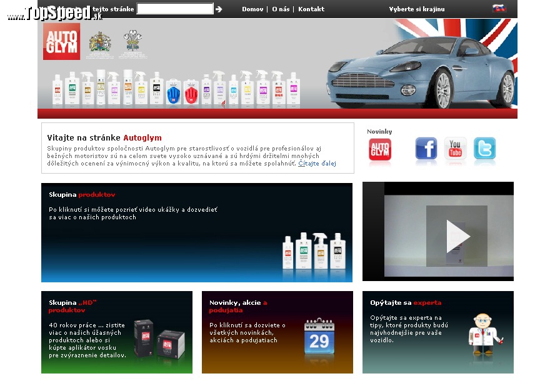Image resolution: width=550 pixels, height=381 pixels.
Task: Open the Kontakt menu link
Action: pyautogui.click(x=311, y=9)
